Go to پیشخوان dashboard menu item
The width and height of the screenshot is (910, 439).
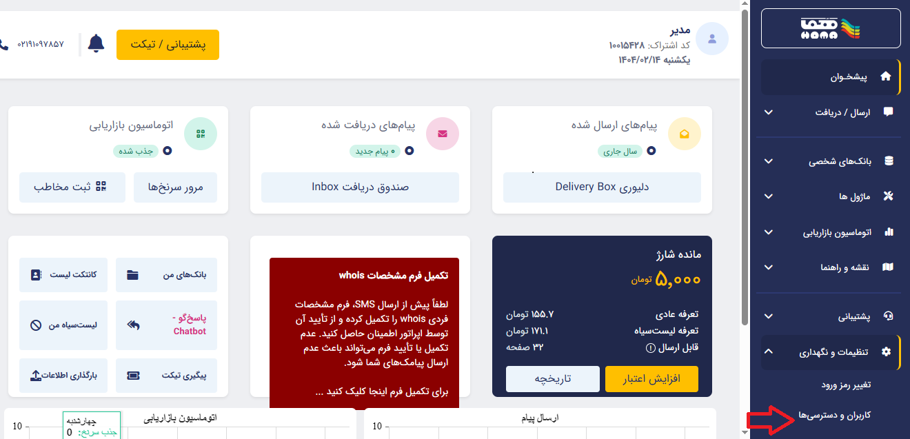pos(831,77)
